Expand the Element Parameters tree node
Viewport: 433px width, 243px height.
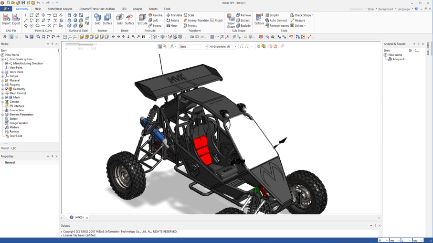pyautogui.click(x=2, y=115)
